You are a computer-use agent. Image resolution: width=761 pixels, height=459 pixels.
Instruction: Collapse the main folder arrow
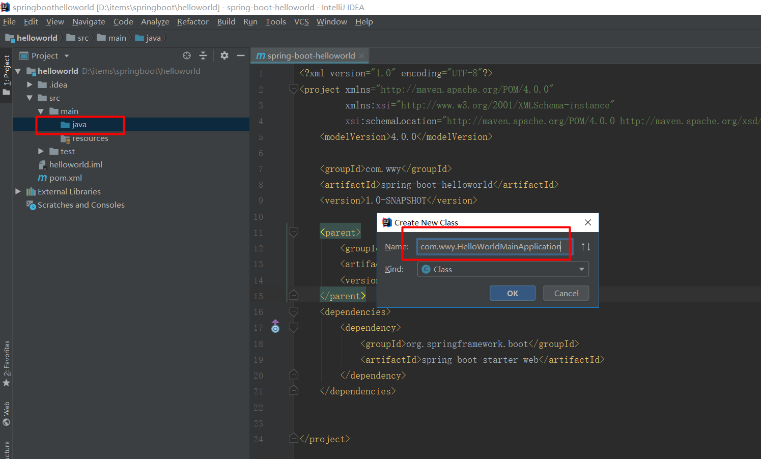click(x=41, y=111)
